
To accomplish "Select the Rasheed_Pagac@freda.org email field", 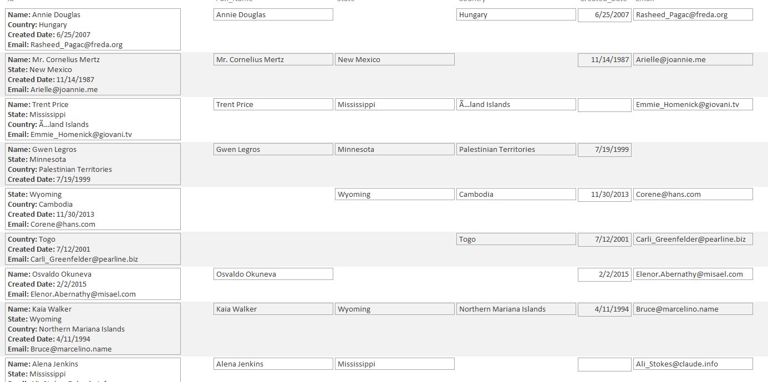I will [693, 15].
